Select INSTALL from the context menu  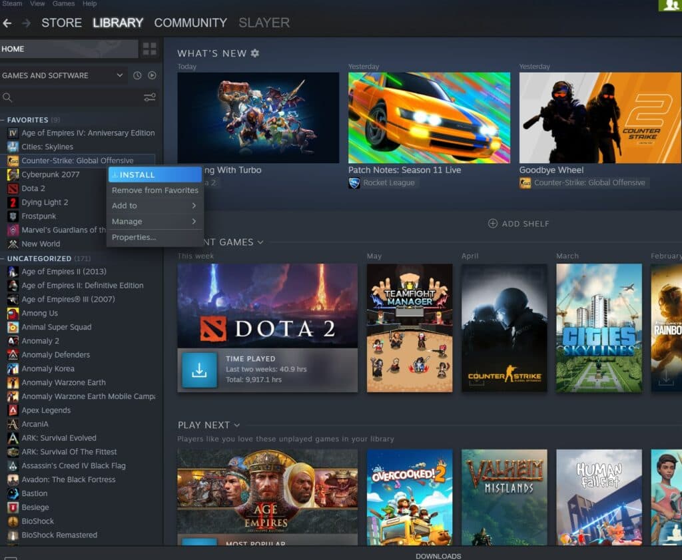155,174
